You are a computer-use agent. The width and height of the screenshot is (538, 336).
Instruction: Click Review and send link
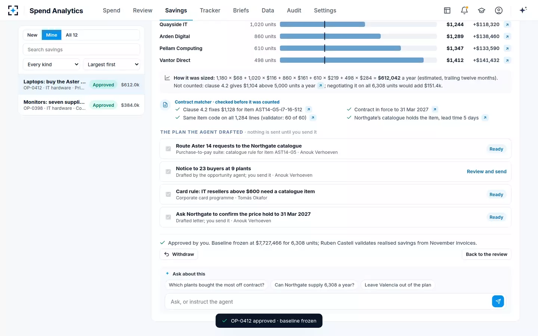pyautogui.click(x=486, y=172)
